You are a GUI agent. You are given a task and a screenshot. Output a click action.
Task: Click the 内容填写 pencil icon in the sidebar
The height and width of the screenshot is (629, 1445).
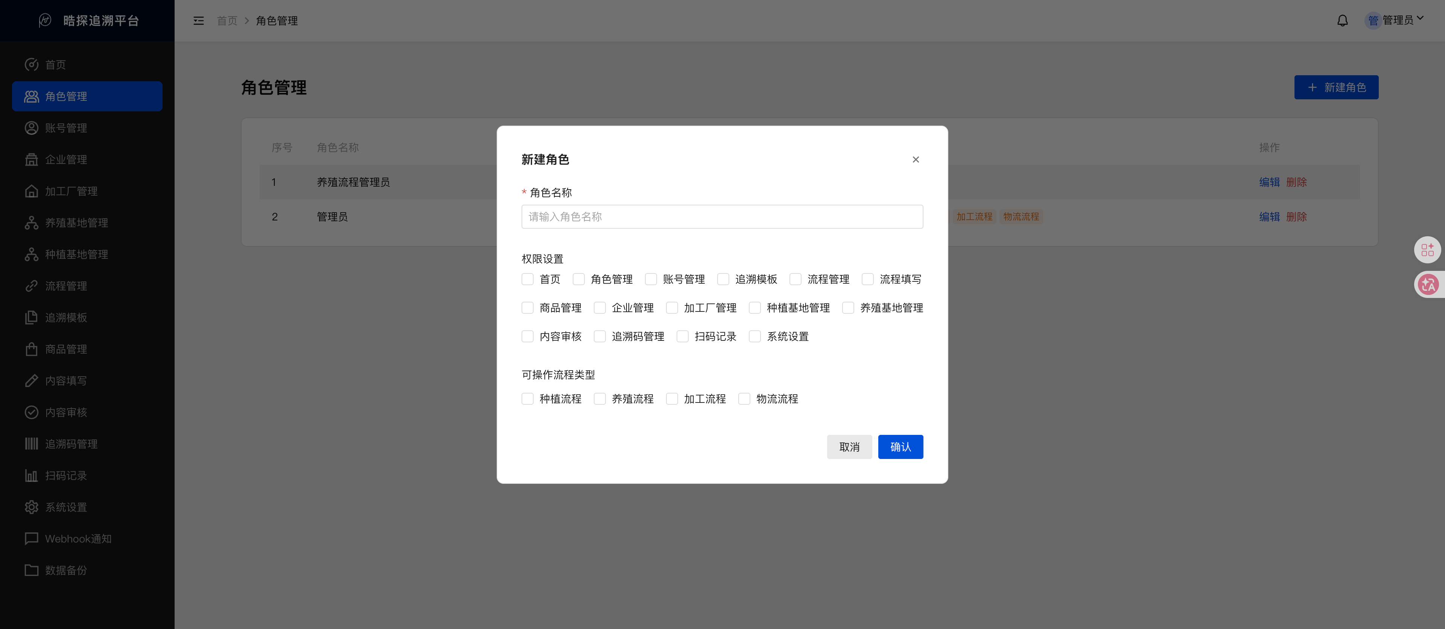click(31, 381)
